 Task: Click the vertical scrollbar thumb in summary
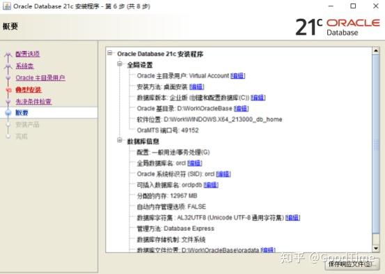click(376, 144)
